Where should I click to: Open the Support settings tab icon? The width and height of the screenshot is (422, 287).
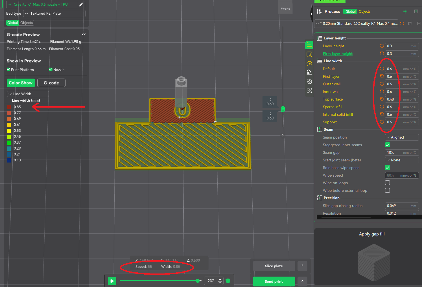[309, 72]
